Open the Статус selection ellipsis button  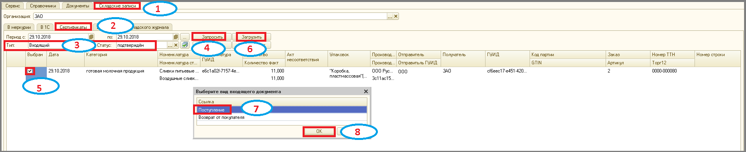(x=170, y=45)
